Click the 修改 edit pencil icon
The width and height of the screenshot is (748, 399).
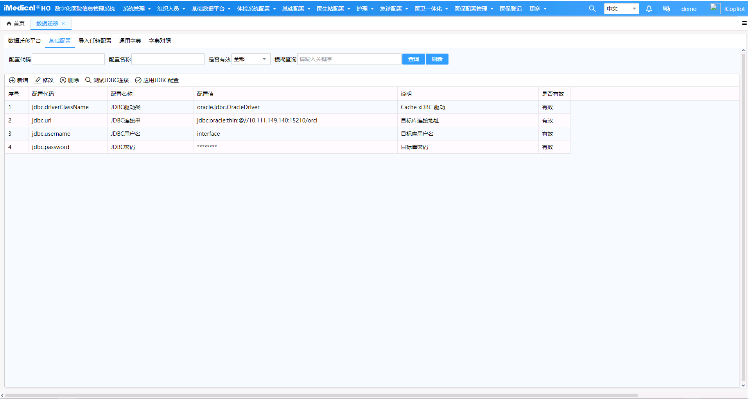[x=38, y=80]
